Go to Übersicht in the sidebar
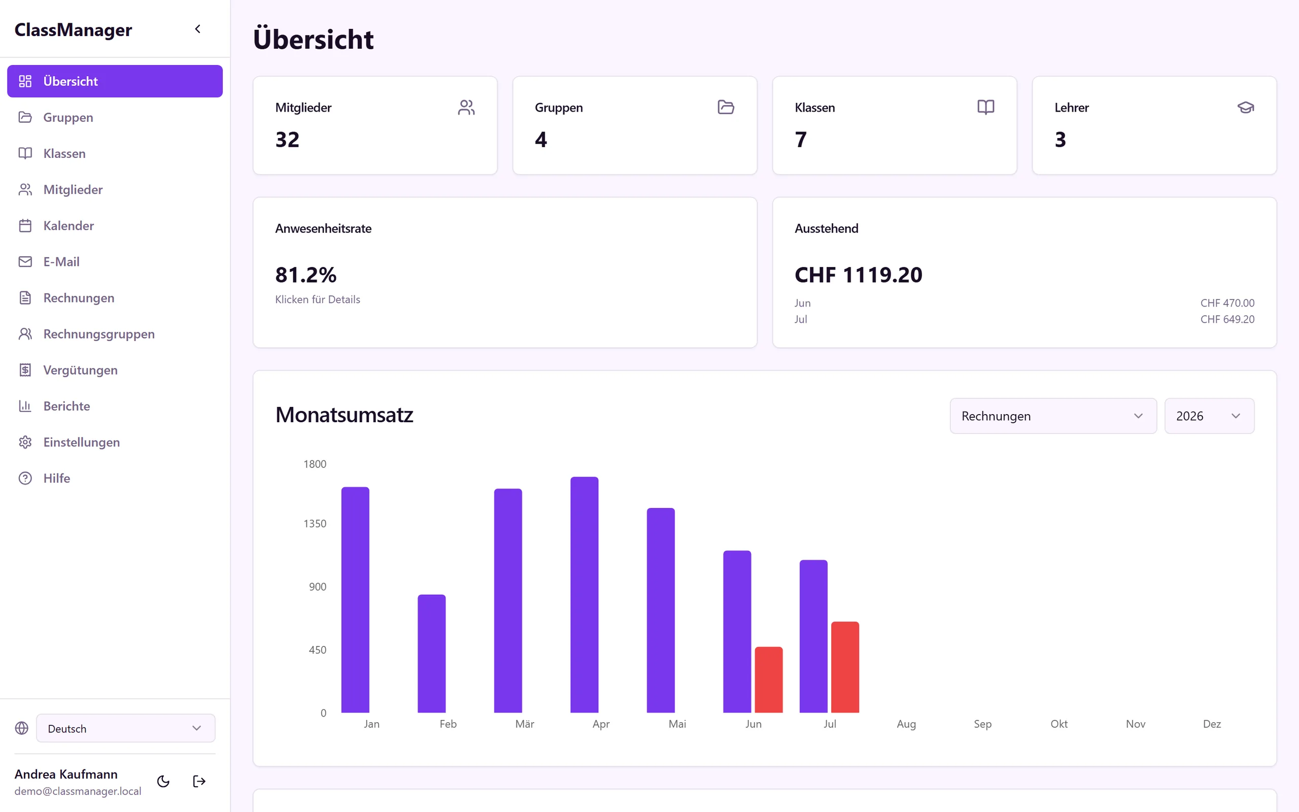Viewport: 1299px width, 812px height. pos(115,81)
